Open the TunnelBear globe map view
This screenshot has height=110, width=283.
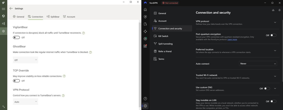point(3,16)
